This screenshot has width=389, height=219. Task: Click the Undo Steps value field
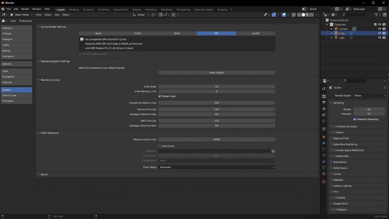(x=217, y=87)
